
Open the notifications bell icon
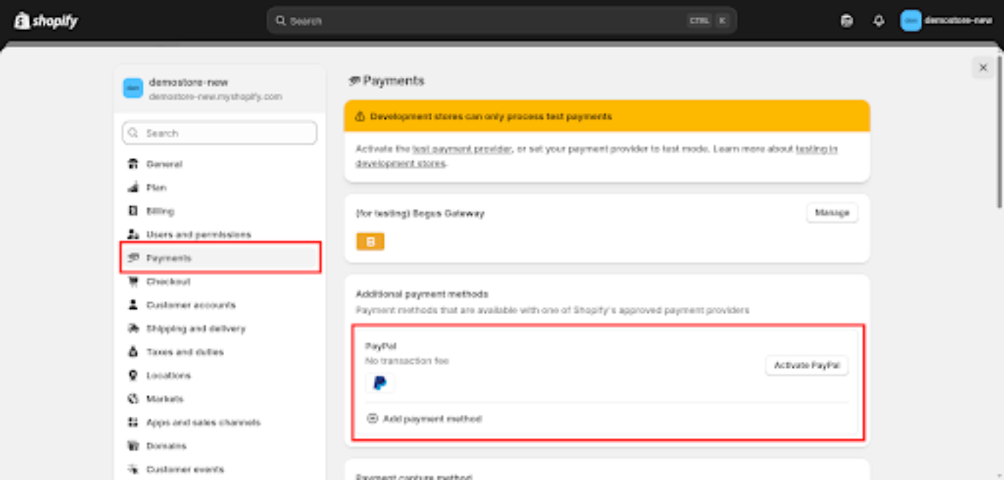(x=879, y=20)
